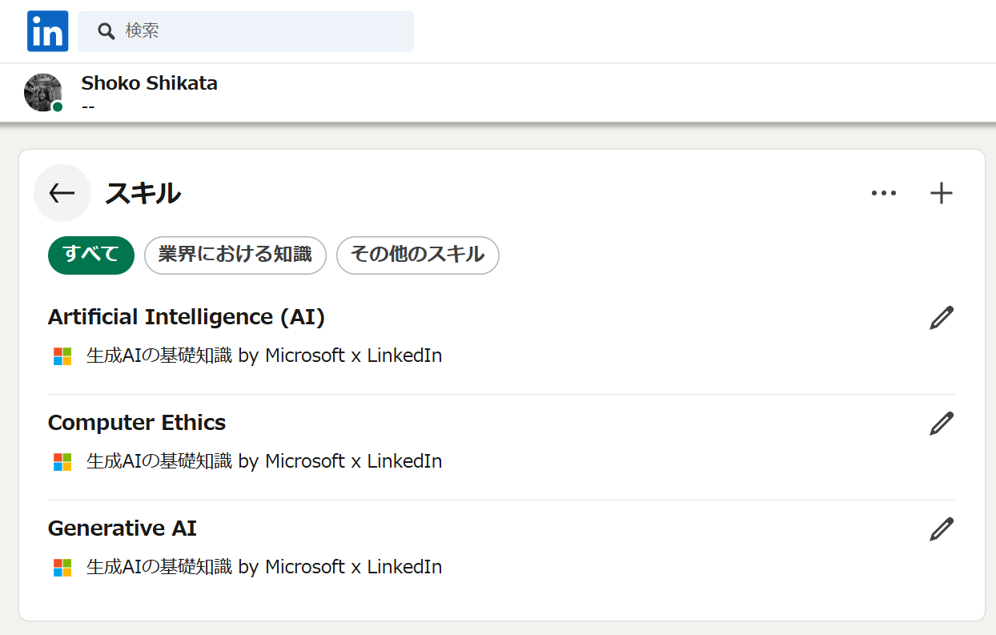Open the three-dots more options menu
The image size is (996, 635).
(883, 193)
